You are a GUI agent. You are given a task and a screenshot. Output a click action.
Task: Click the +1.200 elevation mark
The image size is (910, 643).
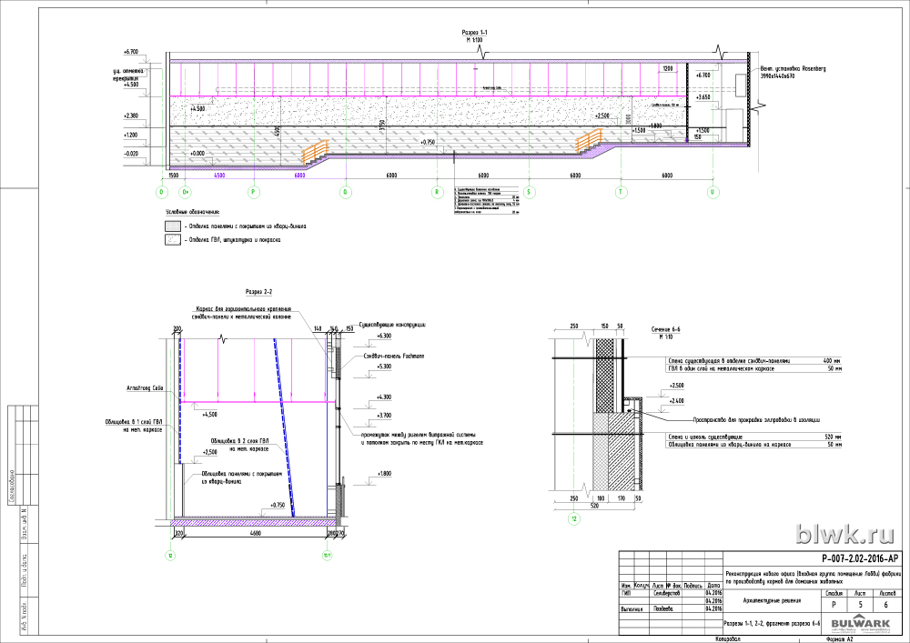131,135
